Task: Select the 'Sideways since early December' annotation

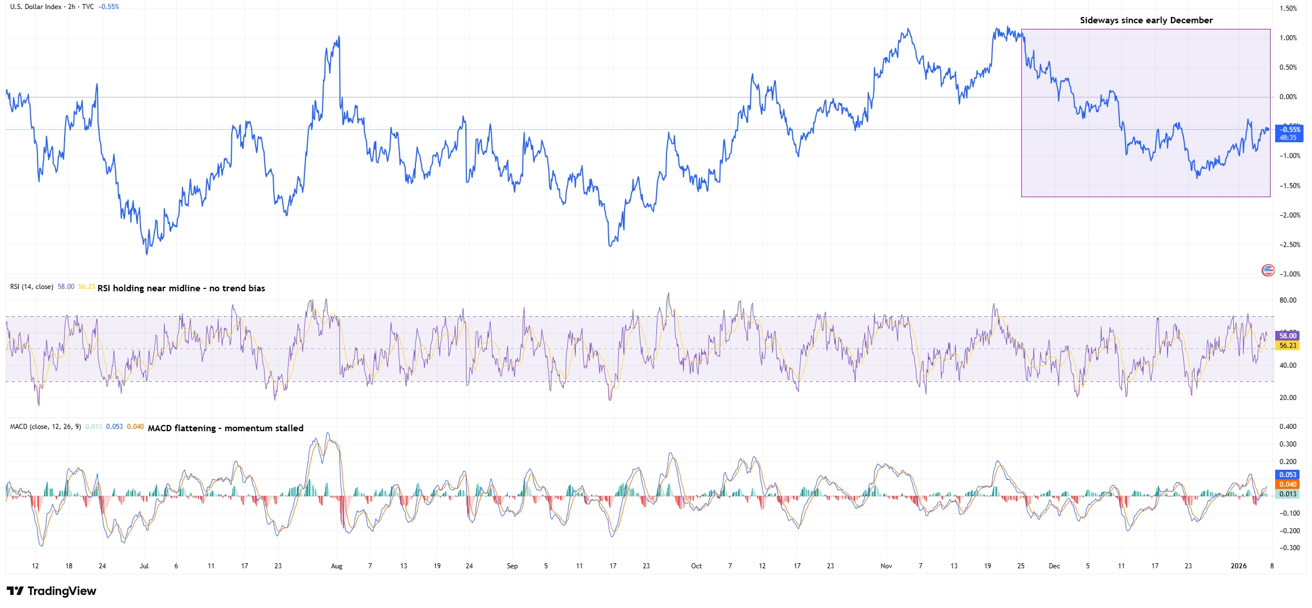Action: click(x=1146, y=20)
